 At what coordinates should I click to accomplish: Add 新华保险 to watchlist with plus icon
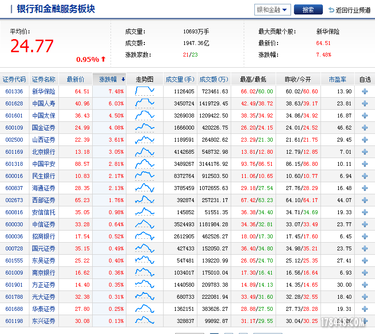(x=365, y=91)
